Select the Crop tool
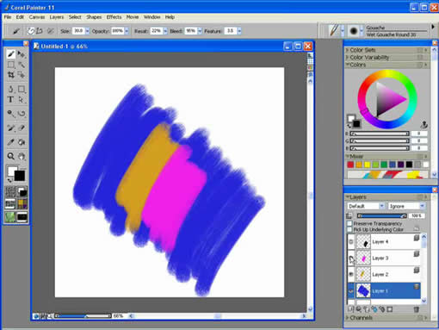 (x=11, y=75)
